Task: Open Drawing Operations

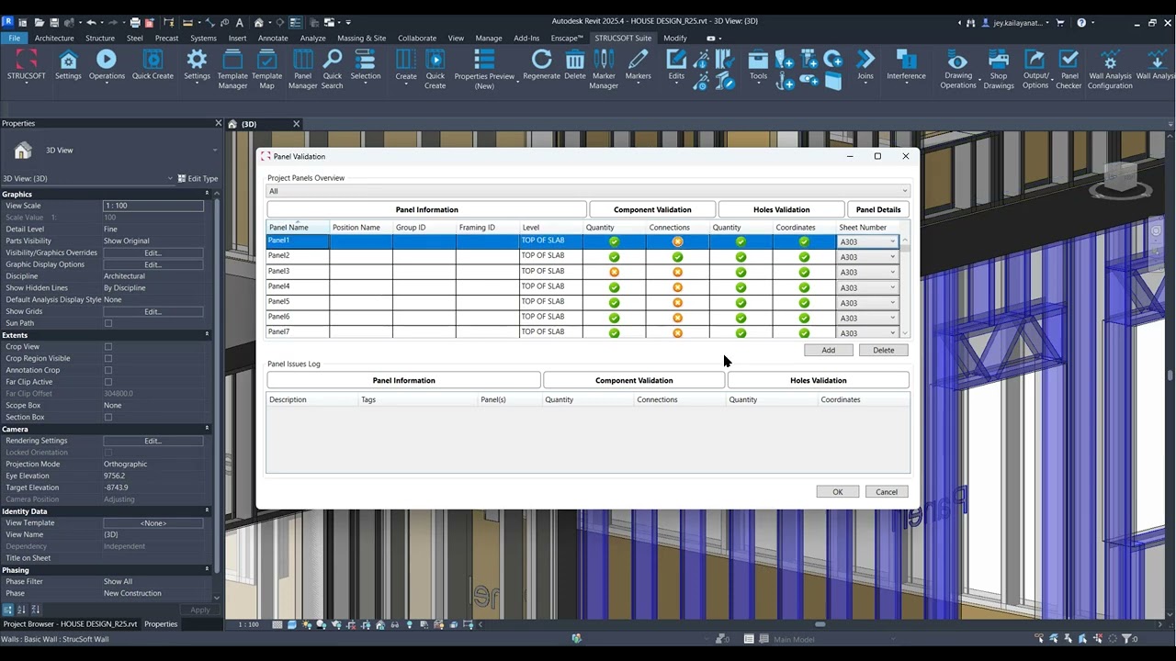Action: (958, 70)
